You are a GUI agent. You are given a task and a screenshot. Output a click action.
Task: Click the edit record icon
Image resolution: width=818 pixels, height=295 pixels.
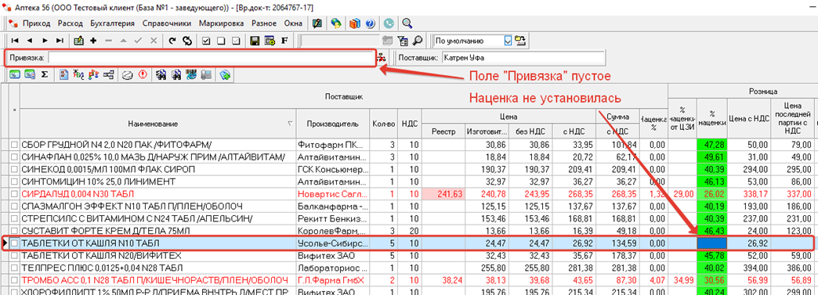[79, 41]
